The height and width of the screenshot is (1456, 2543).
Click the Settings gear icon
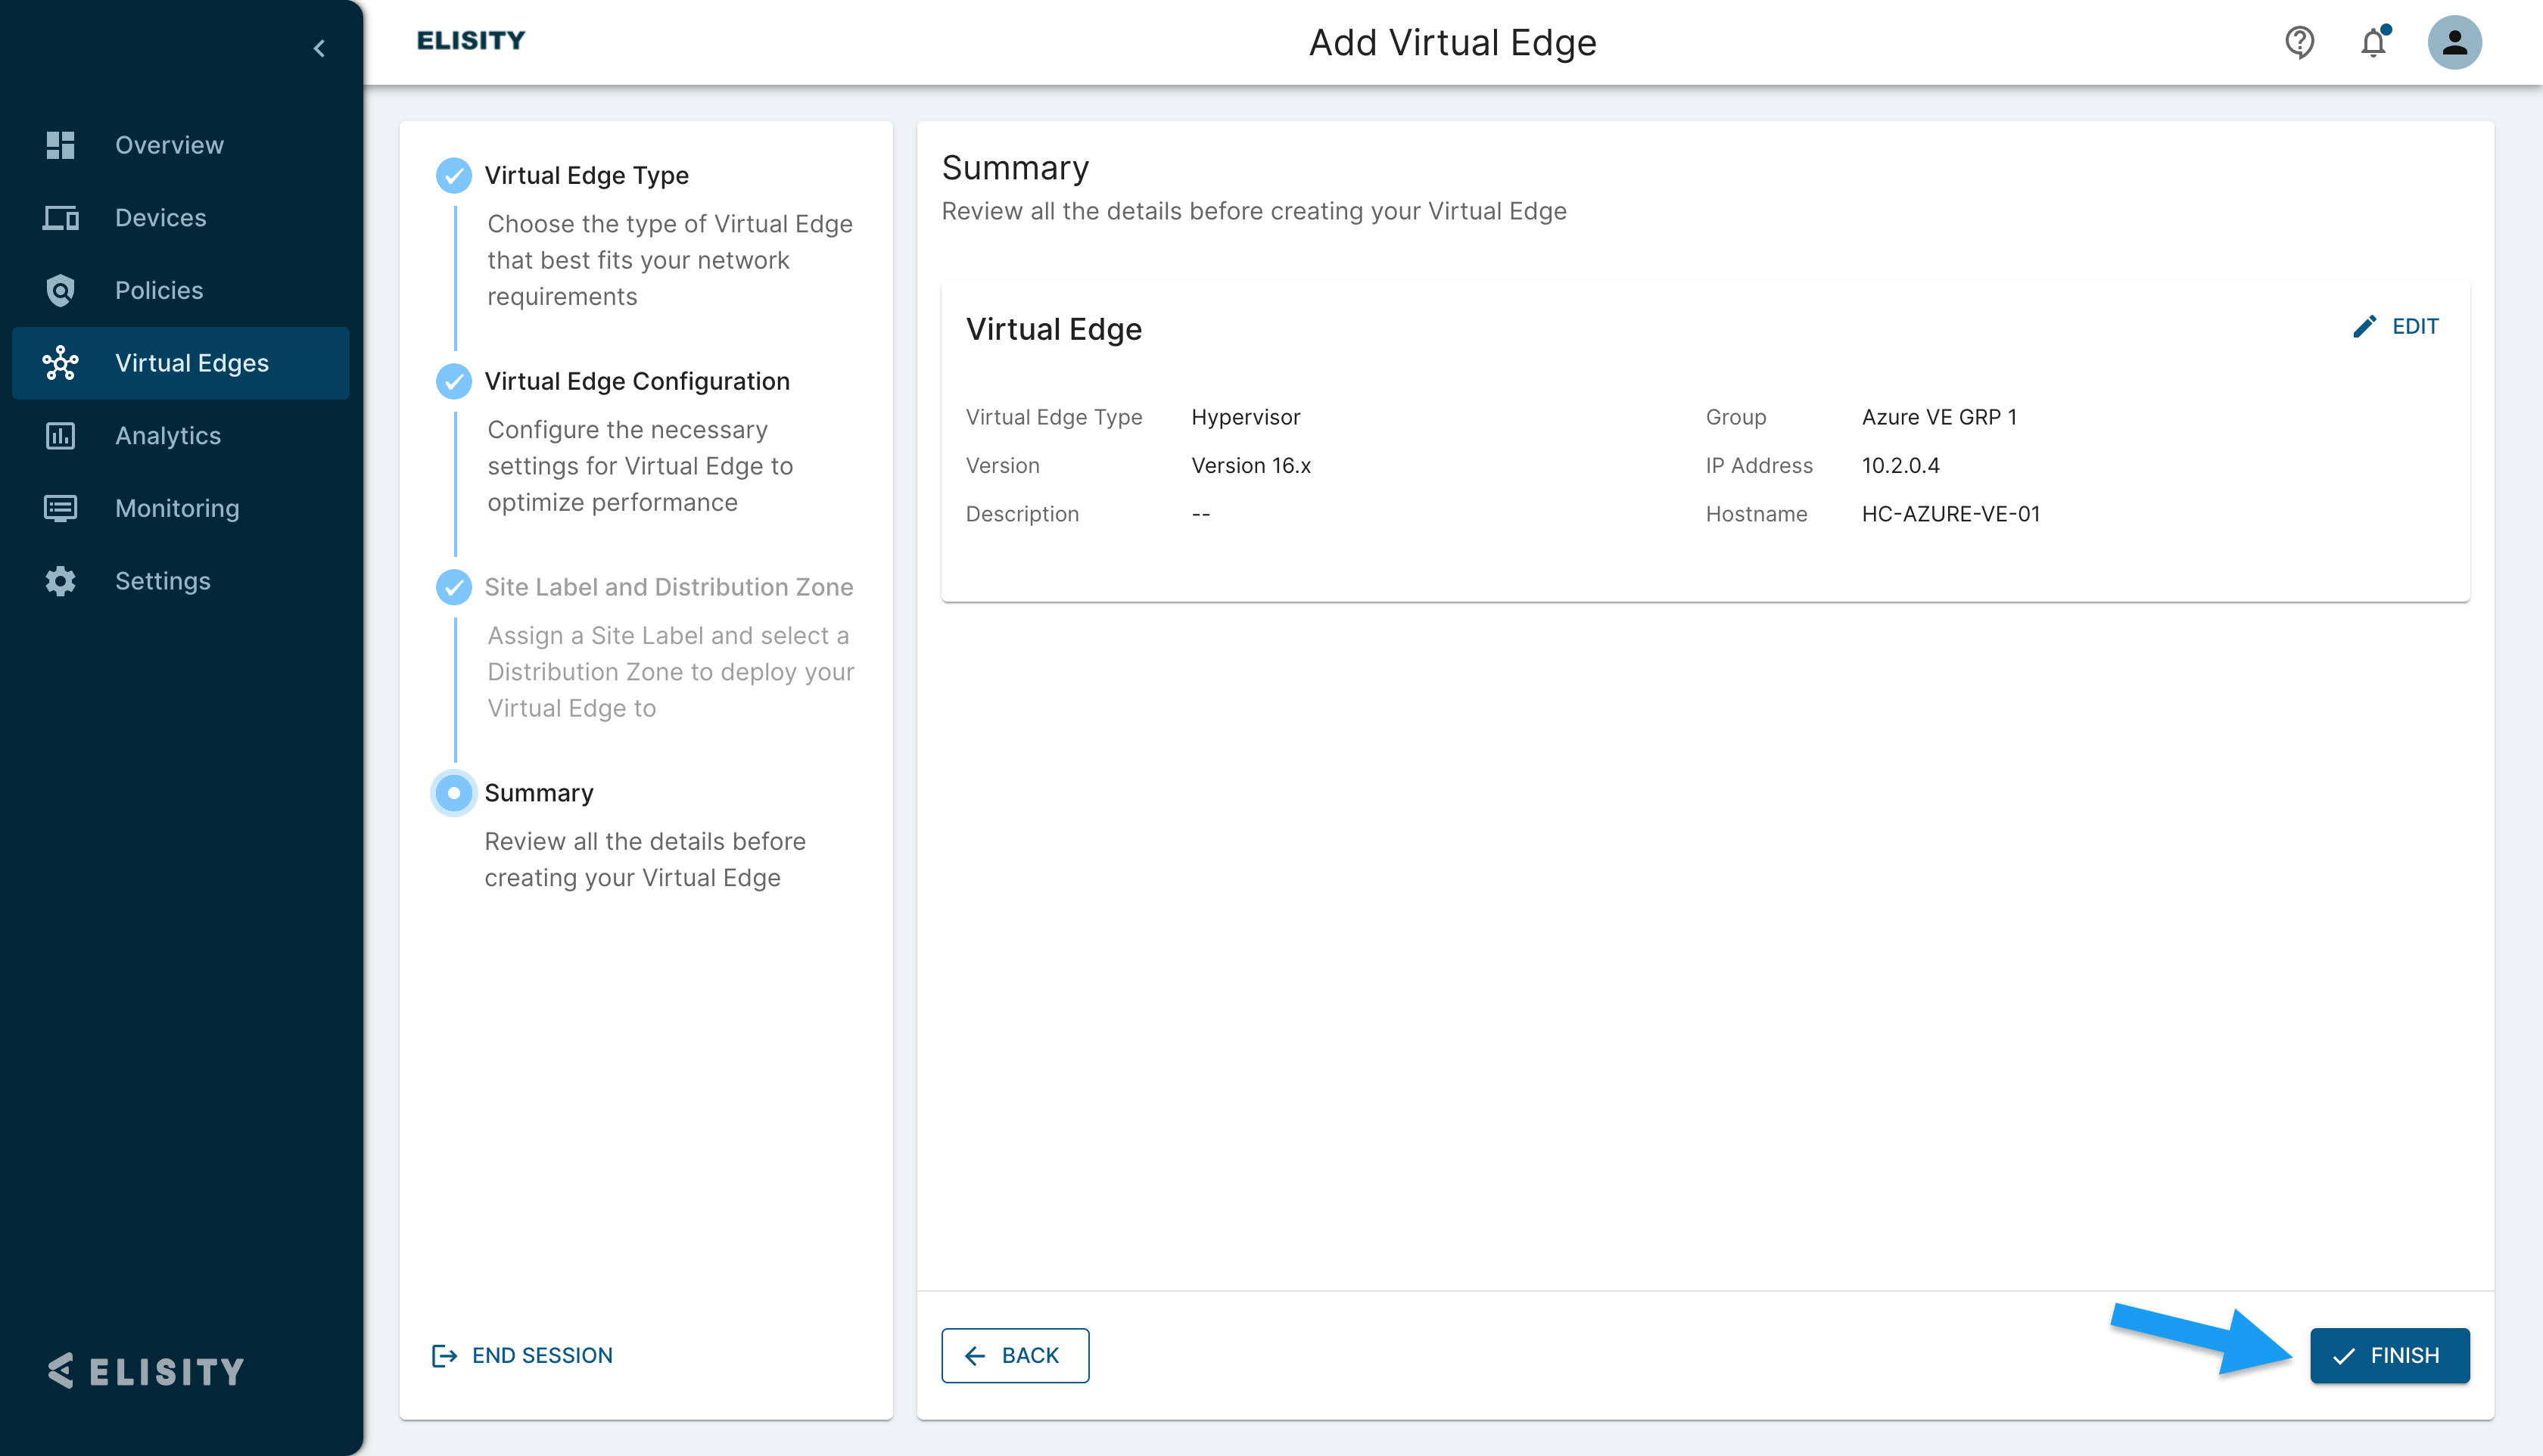(x=60, y=581)
